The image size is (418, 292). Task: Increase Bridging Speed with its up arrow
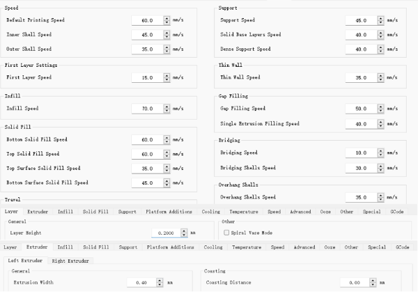point(380,151)
